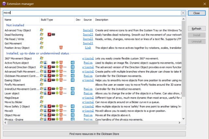Click the Android icon in Advanced Path Movement row

coord(57,71)
